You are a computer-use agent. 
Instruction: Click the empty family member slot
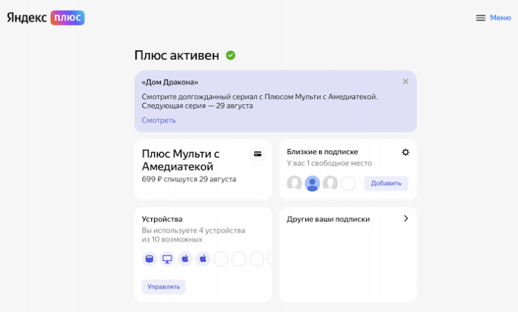(x=348, y=183)
